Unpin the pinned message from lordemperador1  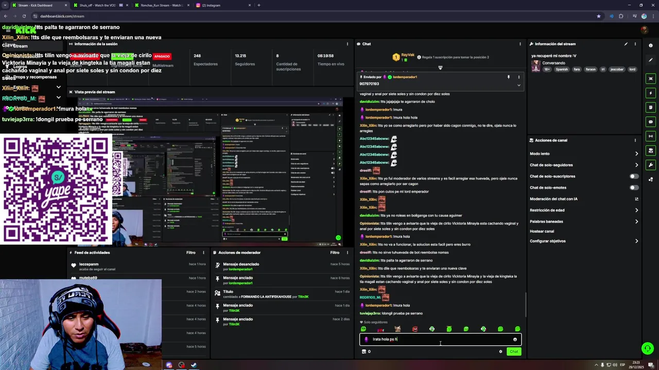pos(509,77)
